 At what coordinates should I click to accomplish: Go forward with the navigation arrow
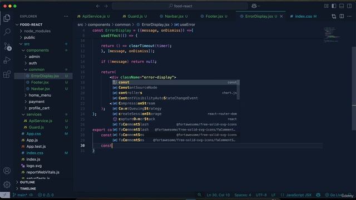[106, 6]
